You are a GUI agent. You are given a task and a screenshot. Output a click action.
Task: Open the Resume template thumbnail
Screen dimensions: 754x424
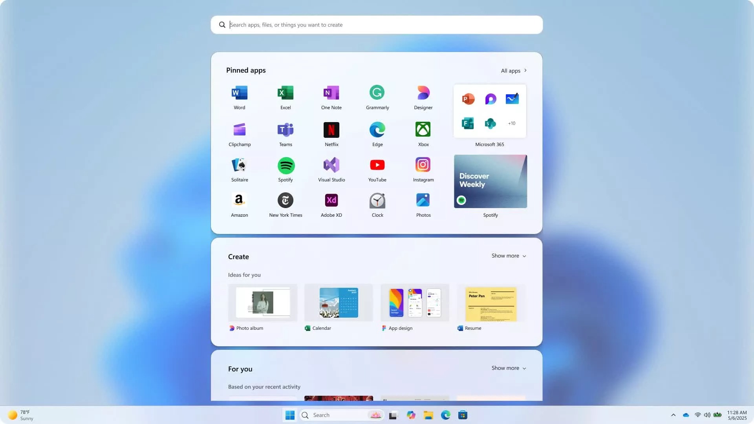pyautogui.click(x=491, y=304)
